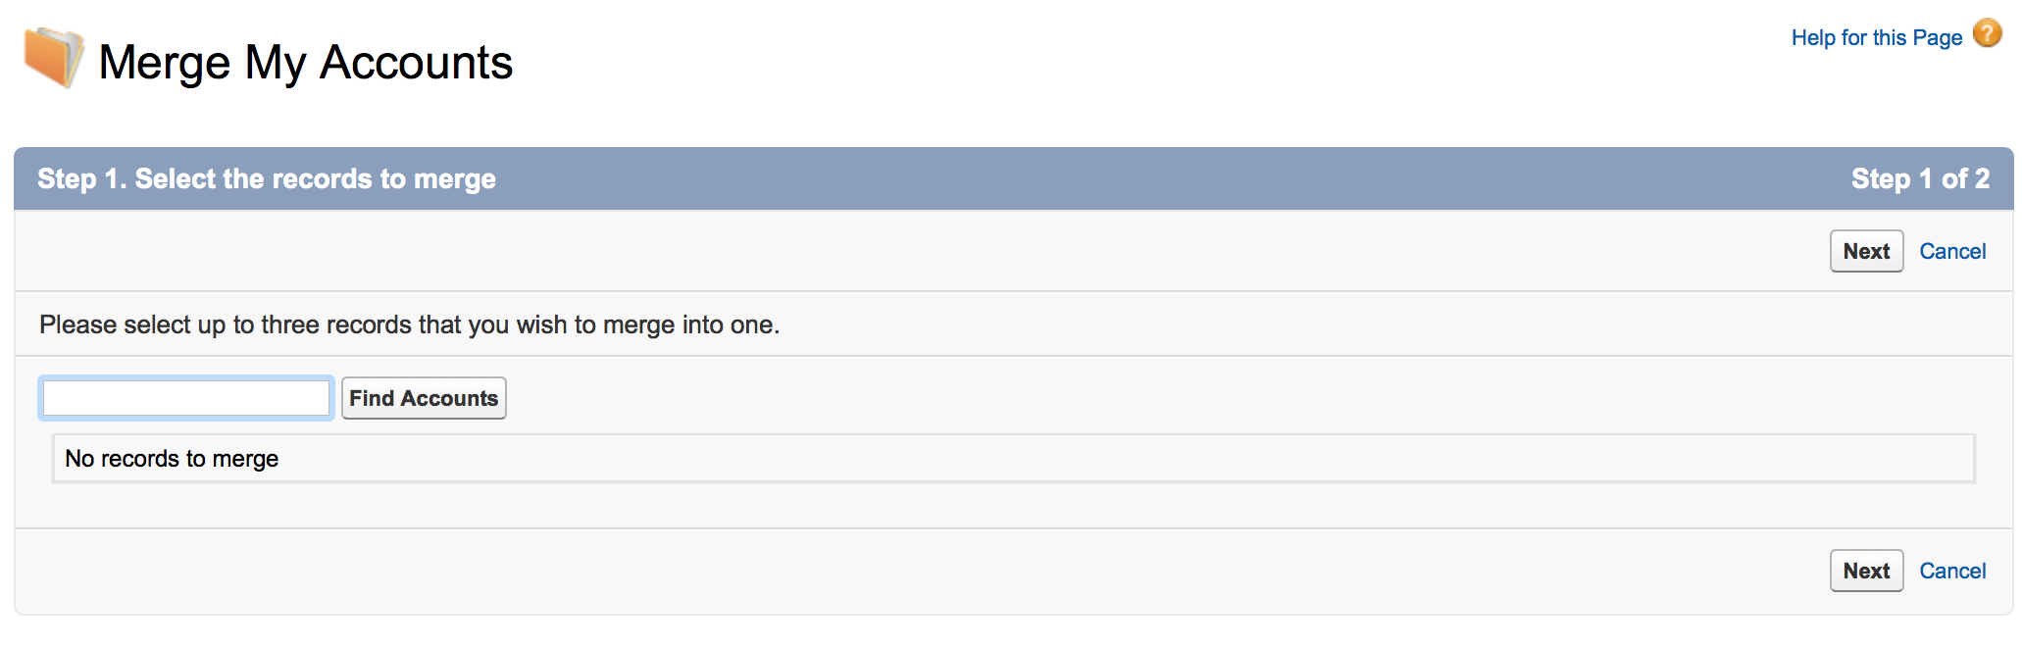Advance to step 2 with the Next button under the header
This screenshot has width=2022, height=649.
coord(1866,252)
